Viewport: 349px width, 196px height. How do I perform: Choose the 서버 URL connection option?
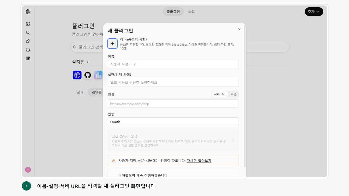pos(220,94)
